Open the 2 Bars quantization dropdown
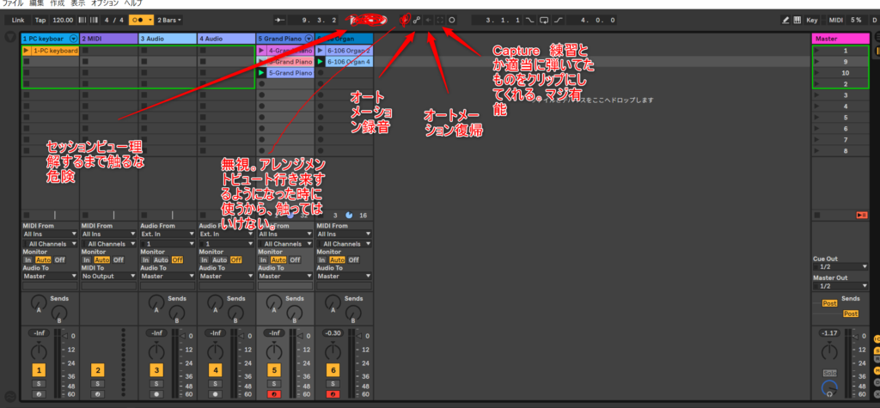This screenshot has height=408, width=880. pos(170,19)
